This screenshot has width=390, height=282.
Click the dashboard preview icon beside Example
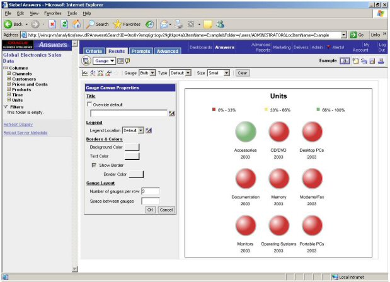coord(345,60)
